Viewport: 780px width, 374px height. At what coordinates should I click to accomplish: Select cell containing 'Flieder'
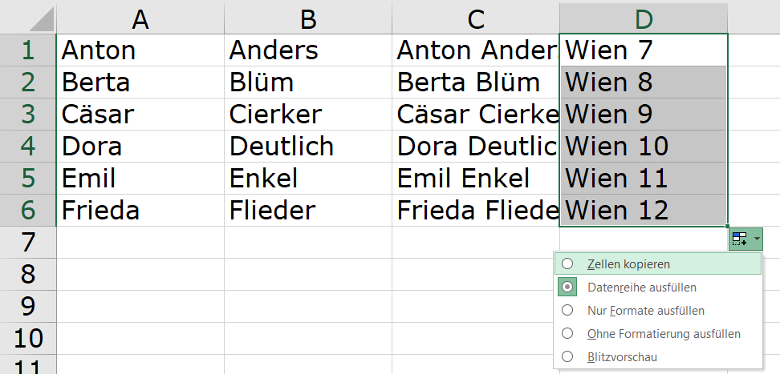point(308,211)
